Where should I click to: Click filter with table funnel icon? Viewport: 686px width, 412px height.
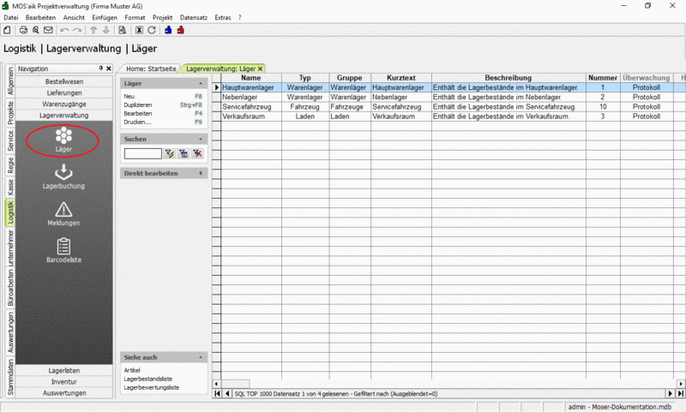click(x=184, y=153)
